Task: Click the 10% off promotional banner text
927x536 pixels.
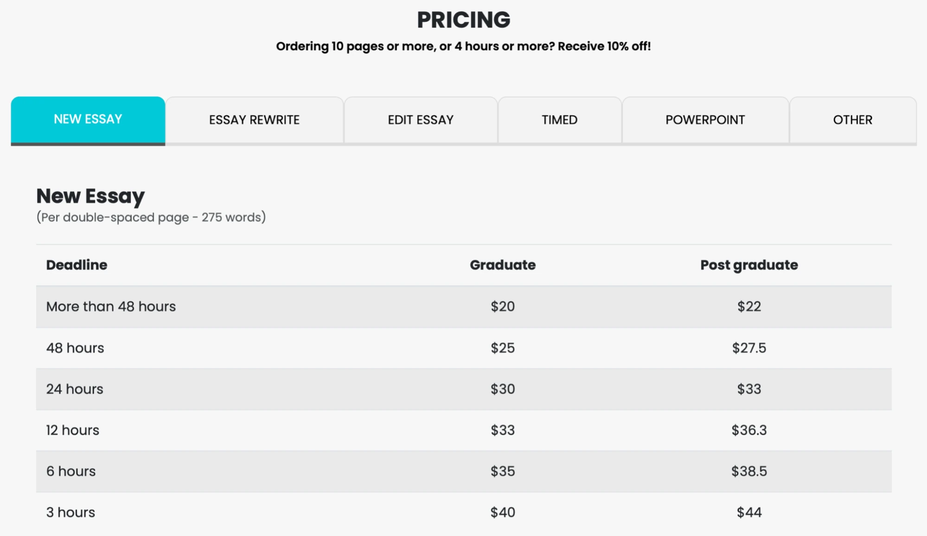Action: (463, 46)
